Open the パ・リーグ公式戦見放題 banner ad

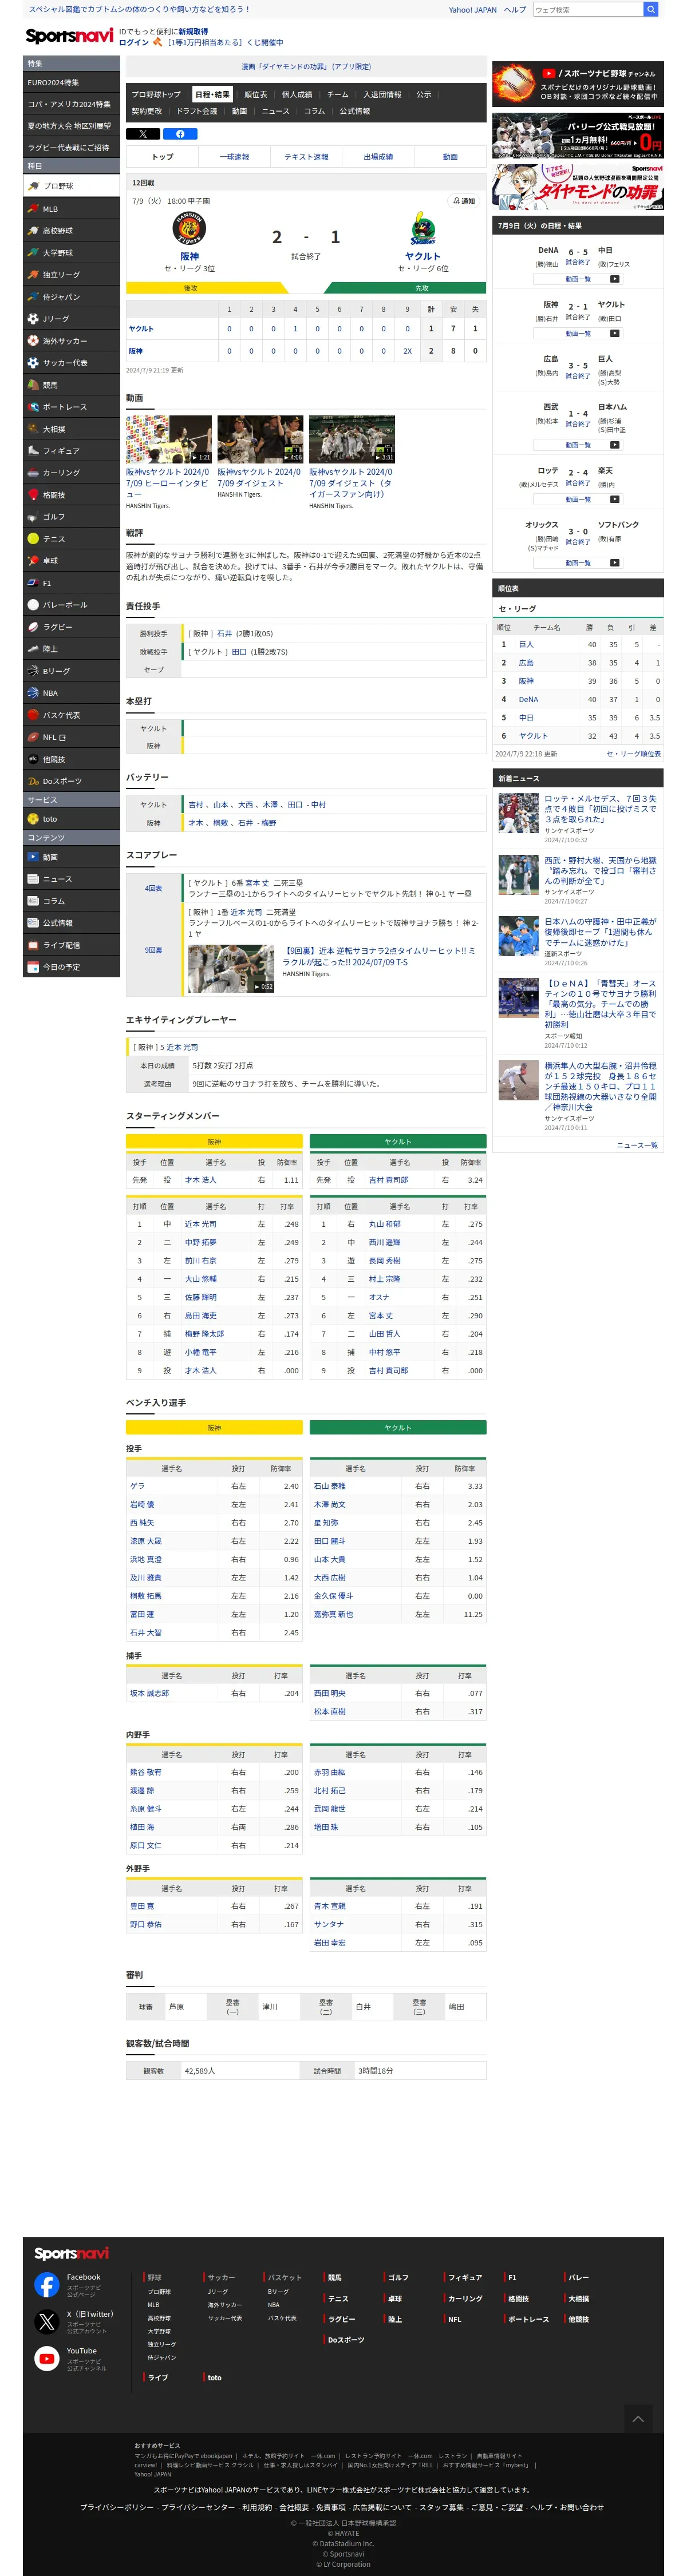click(578, 135)
